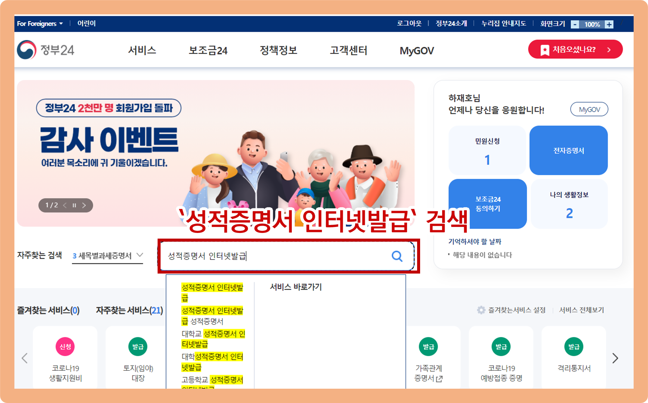The image size is (648, 403).
Task: Click the magnifier search icon
Action: tap(397, 256)
